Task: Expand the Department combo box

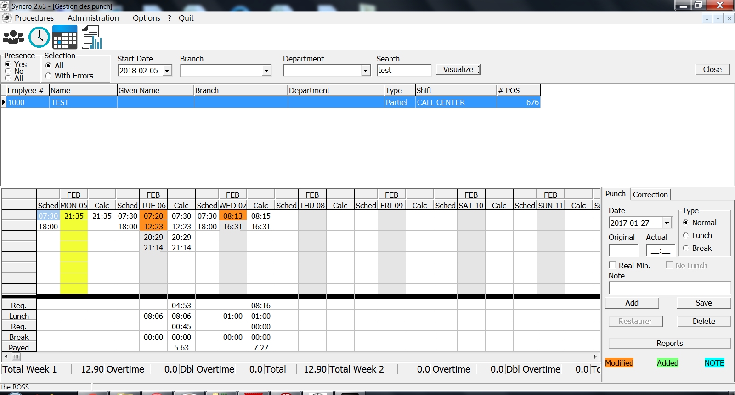Action: (365, 71)
